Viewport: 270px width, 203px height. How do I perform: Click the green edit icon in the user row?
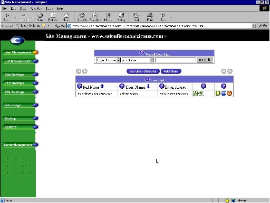(x=218, y=94)
